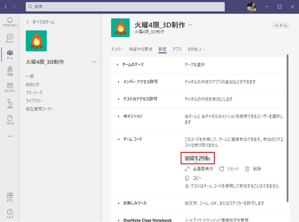Click the 全画面表示 link
Image resolution: width=299 pixels, height=222 pixels.
(x=203, y=169)
